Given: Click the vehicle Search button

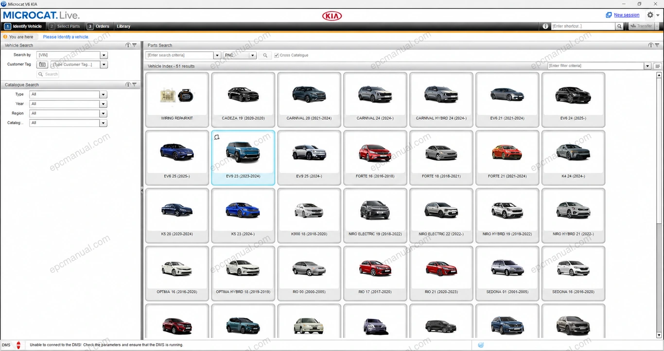Looking at the screenshot, I should (48, 74).
